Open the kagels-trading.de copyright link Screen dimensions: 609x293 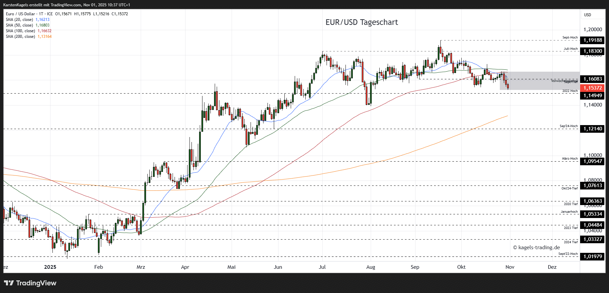[x=536, y=248]
